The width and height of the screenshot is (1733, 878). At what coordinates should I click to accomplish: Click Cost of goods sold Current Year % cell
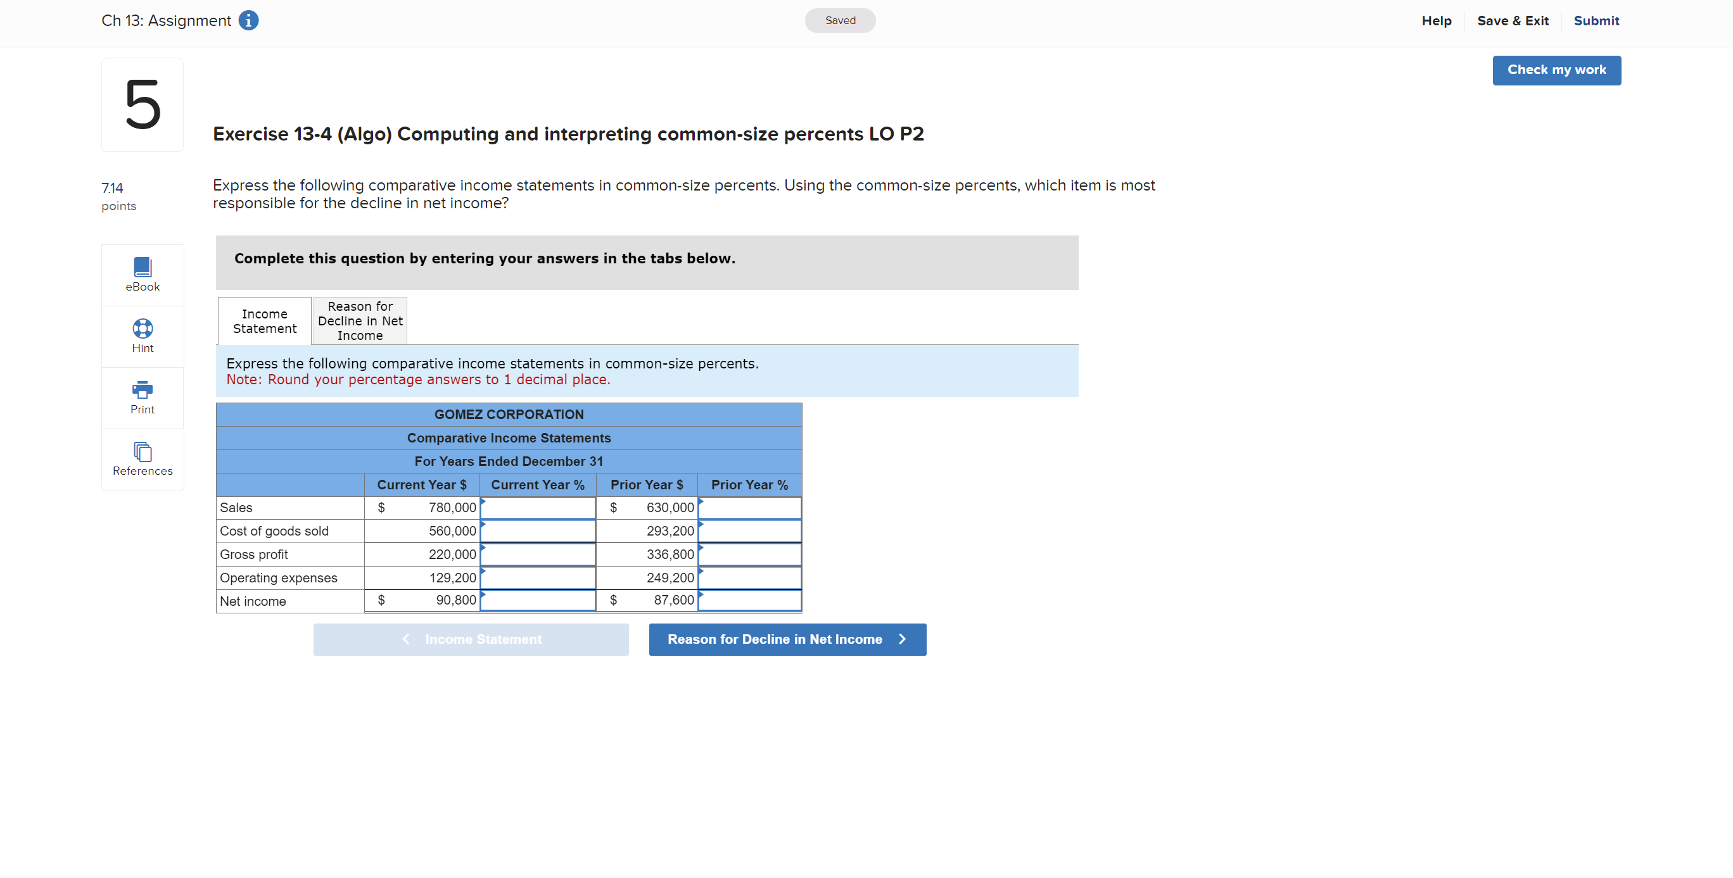coord(538,532)
